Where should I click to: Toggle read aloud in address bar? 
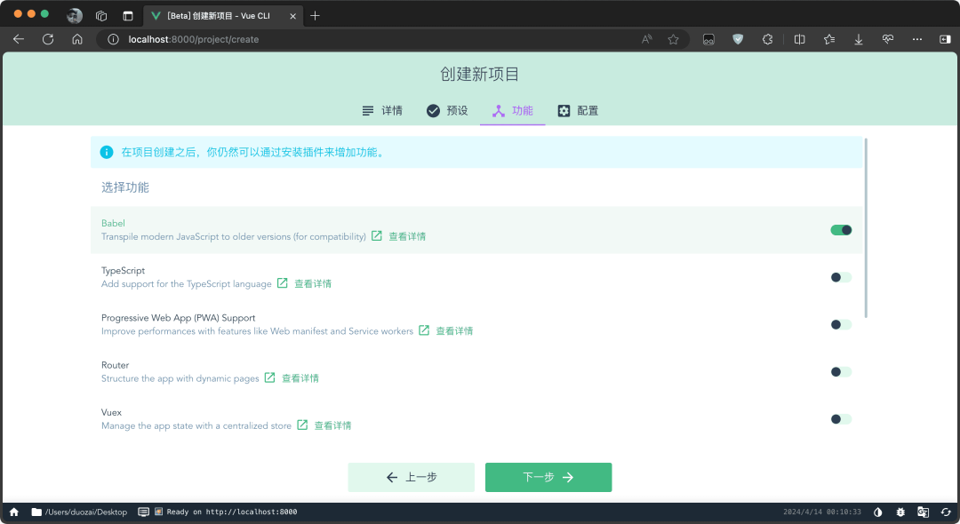(x=646, y=39)
